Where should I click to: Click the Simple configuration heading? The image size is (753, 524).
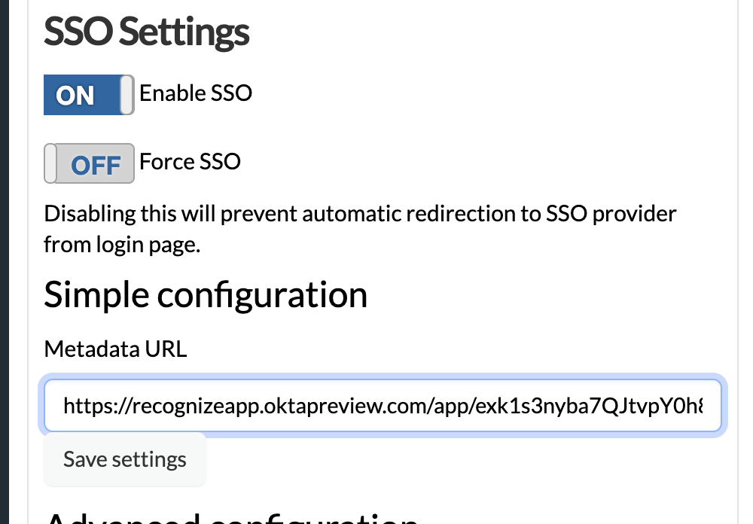tap(206, 294)
